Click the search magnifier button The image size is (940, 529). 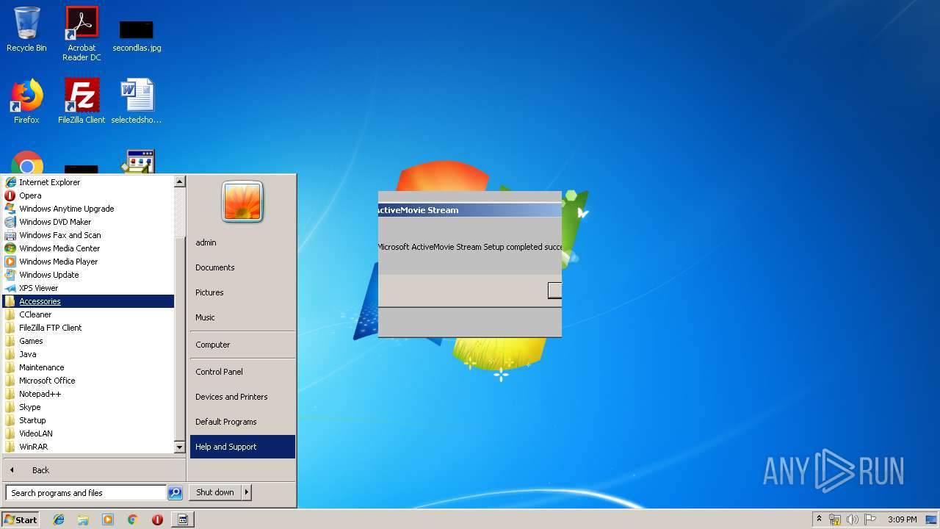tap(175, 493)
